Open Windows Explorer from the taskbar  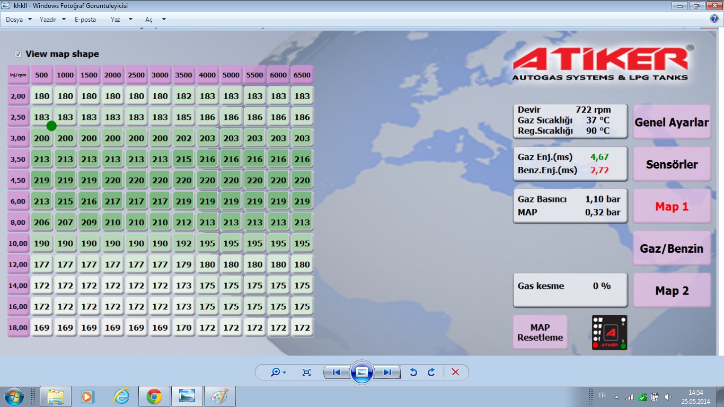(x=56, y=396)
